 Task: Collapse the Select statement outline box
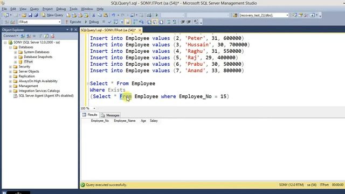click(88, 84)
